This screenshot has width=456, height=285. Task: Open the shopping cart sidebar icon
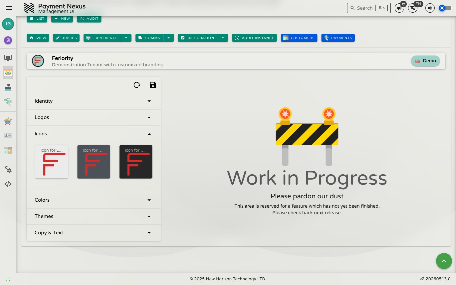coord(8,121)
